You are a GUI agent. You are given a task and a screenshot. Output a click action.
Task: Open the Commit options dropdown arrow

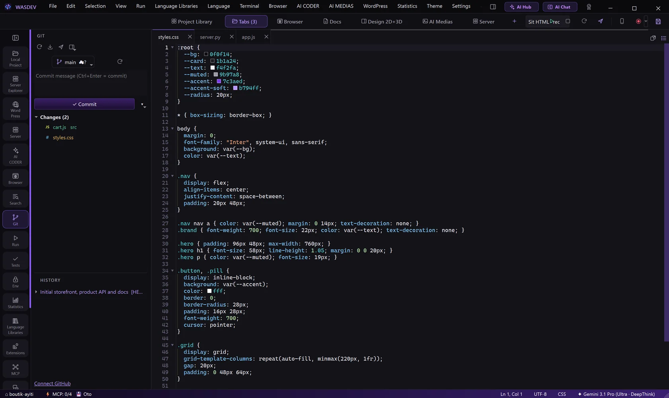(x=143, y=105)
